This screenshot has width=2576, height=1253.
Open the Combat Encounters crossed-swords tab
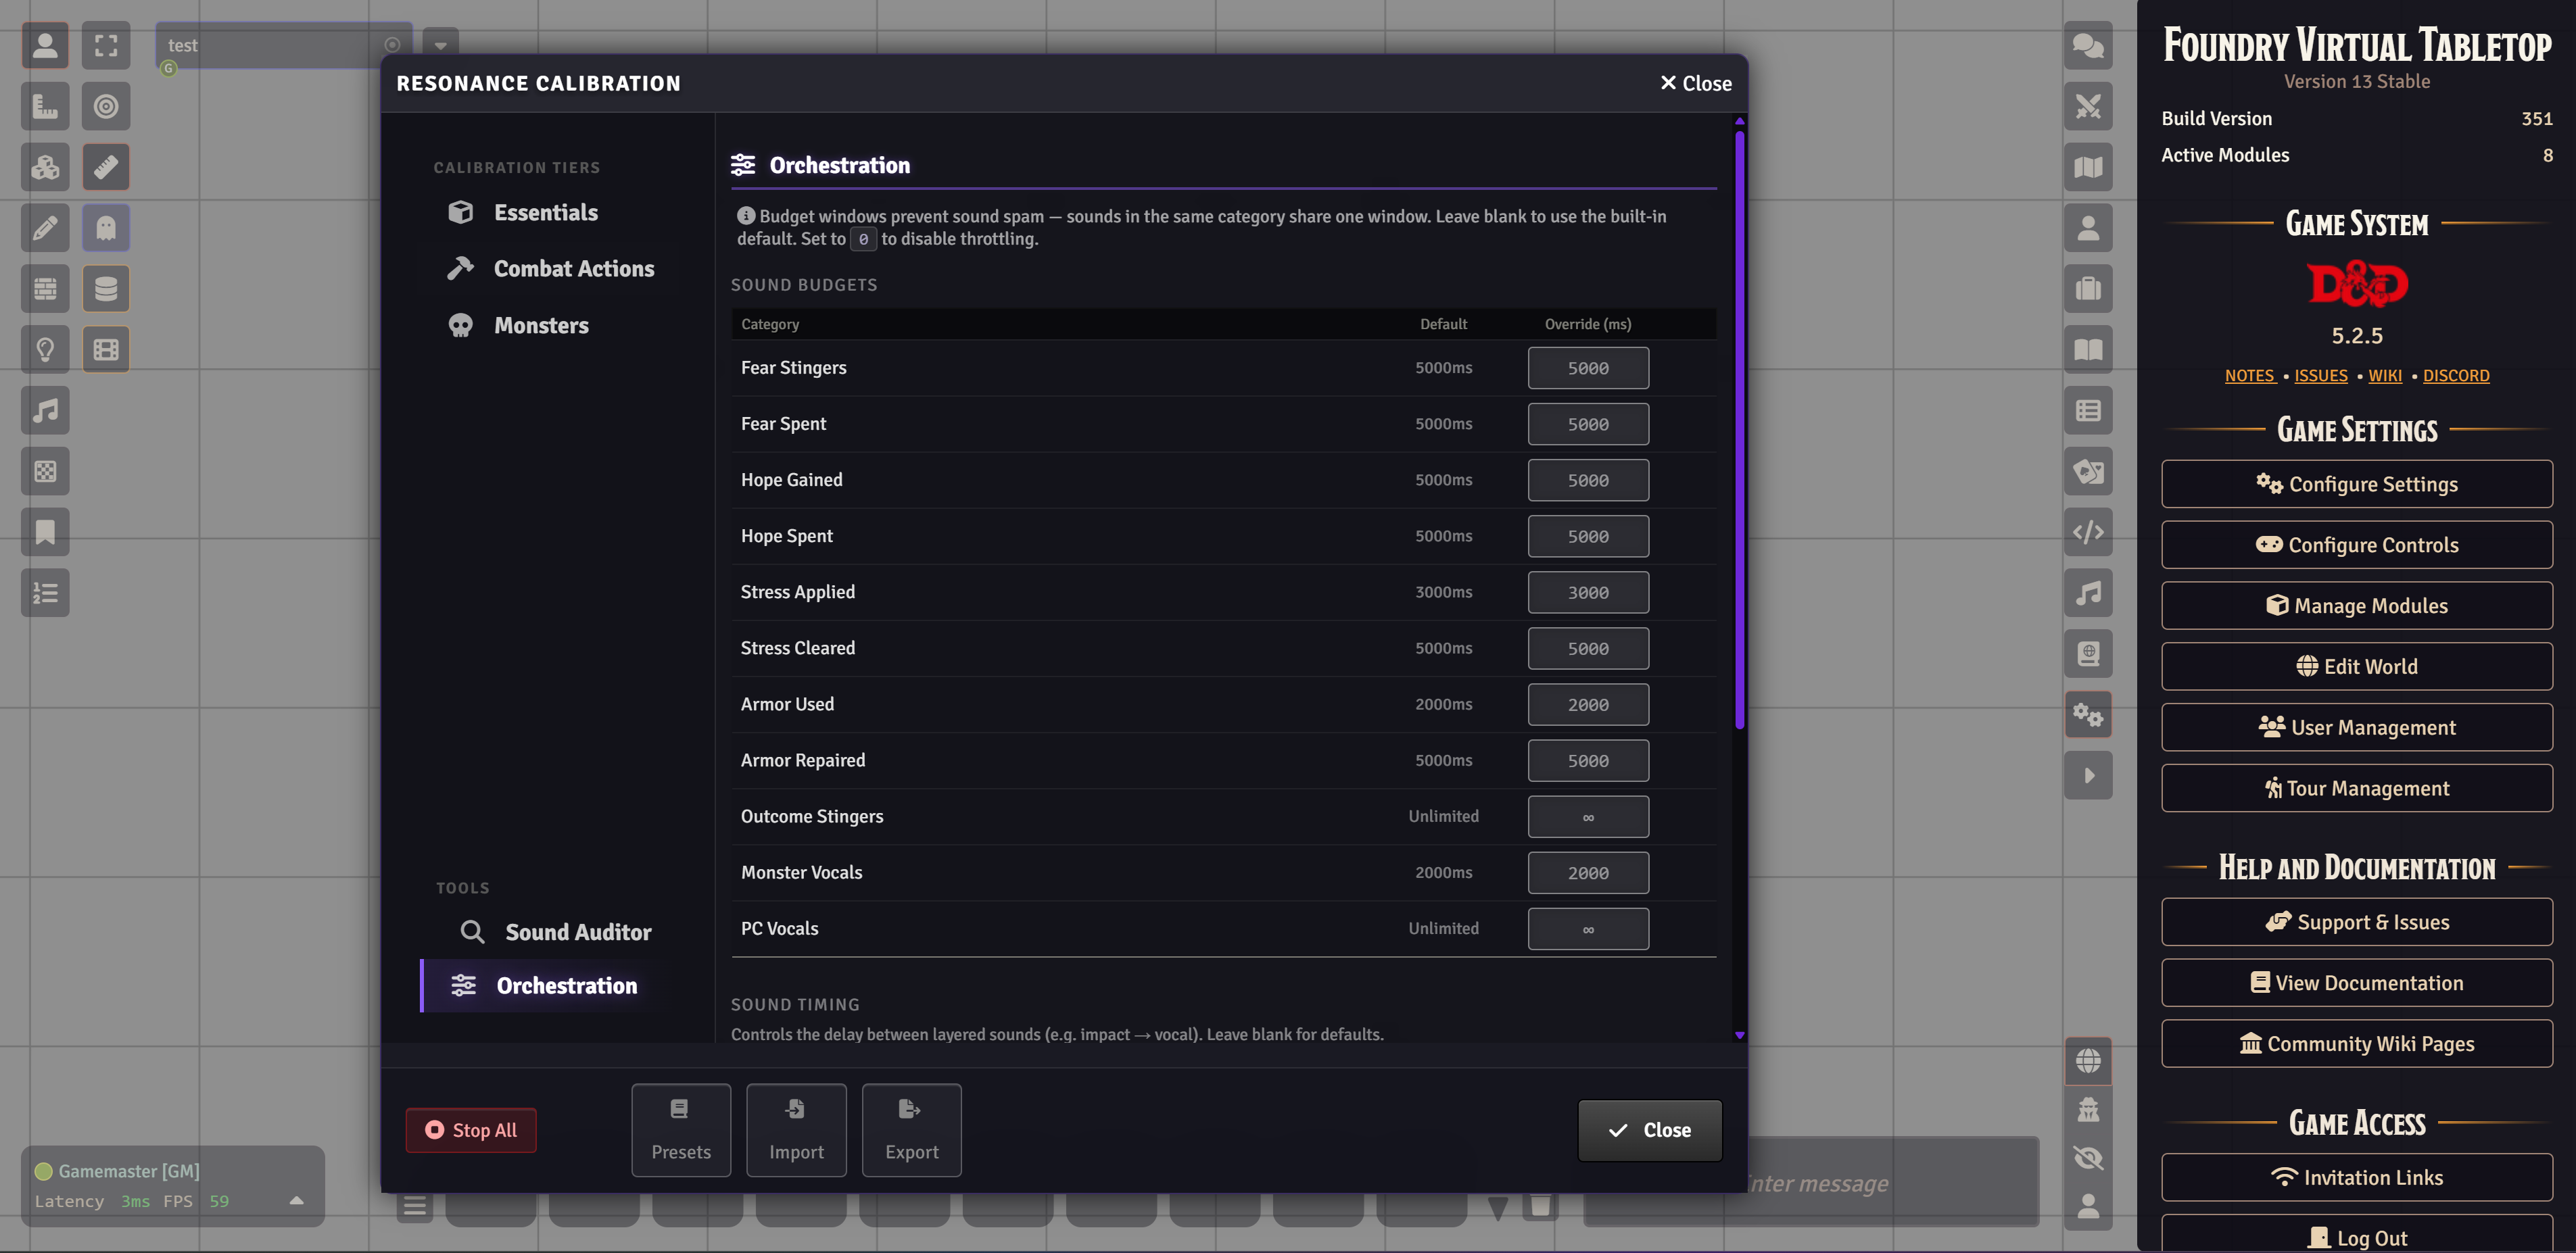tap(2088, 107)
